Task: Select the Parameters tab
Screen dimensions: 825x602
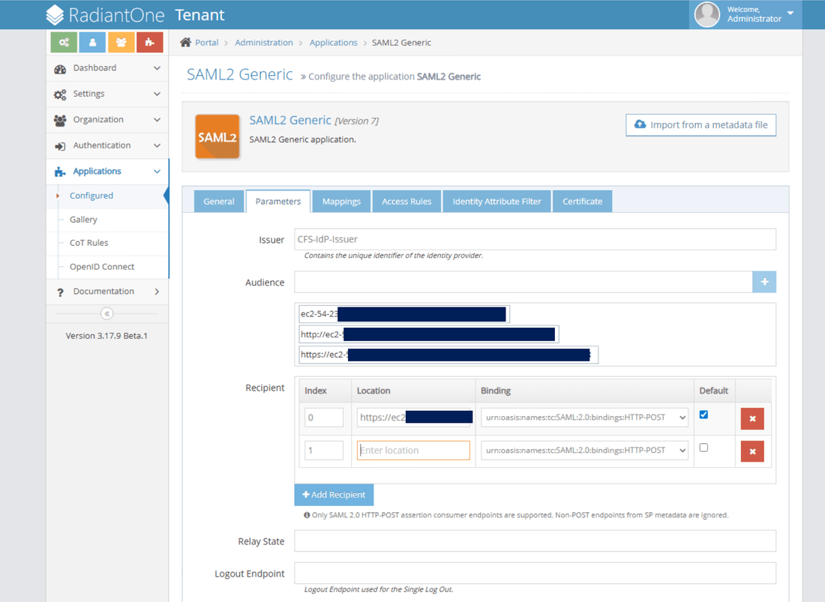Action: coord(277,202)
